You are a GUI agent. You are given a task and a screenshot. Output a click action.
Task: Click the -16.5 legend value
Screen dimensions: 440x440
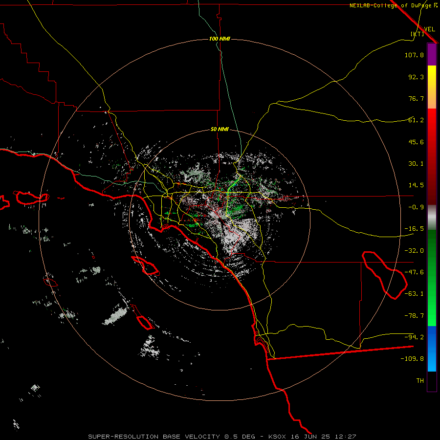click(x=414, y=229)
